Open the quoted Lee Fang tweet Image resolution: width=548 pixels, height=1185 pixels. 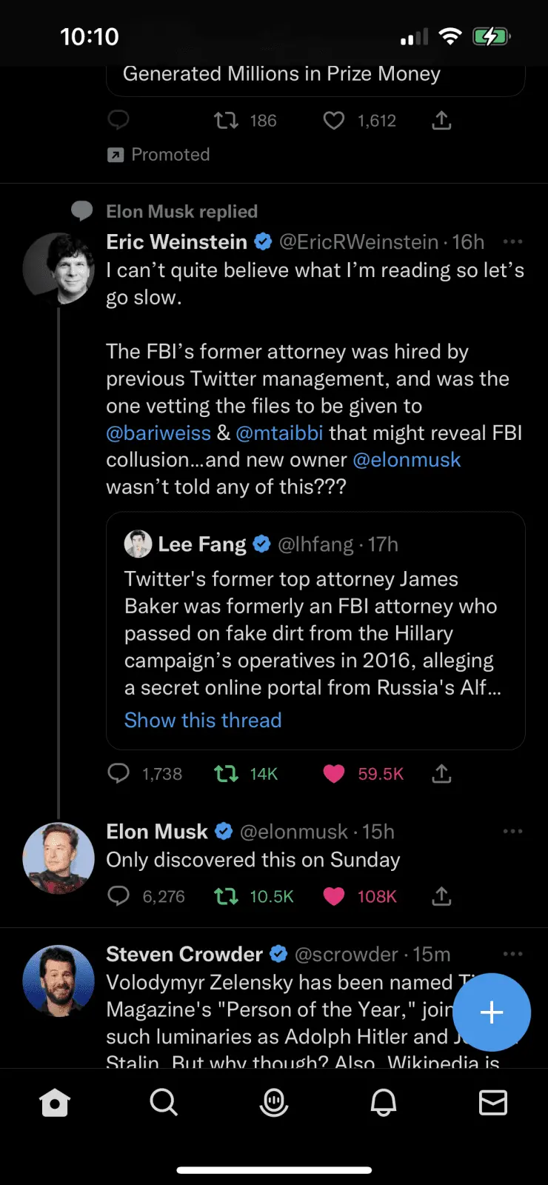coord(315,631)
